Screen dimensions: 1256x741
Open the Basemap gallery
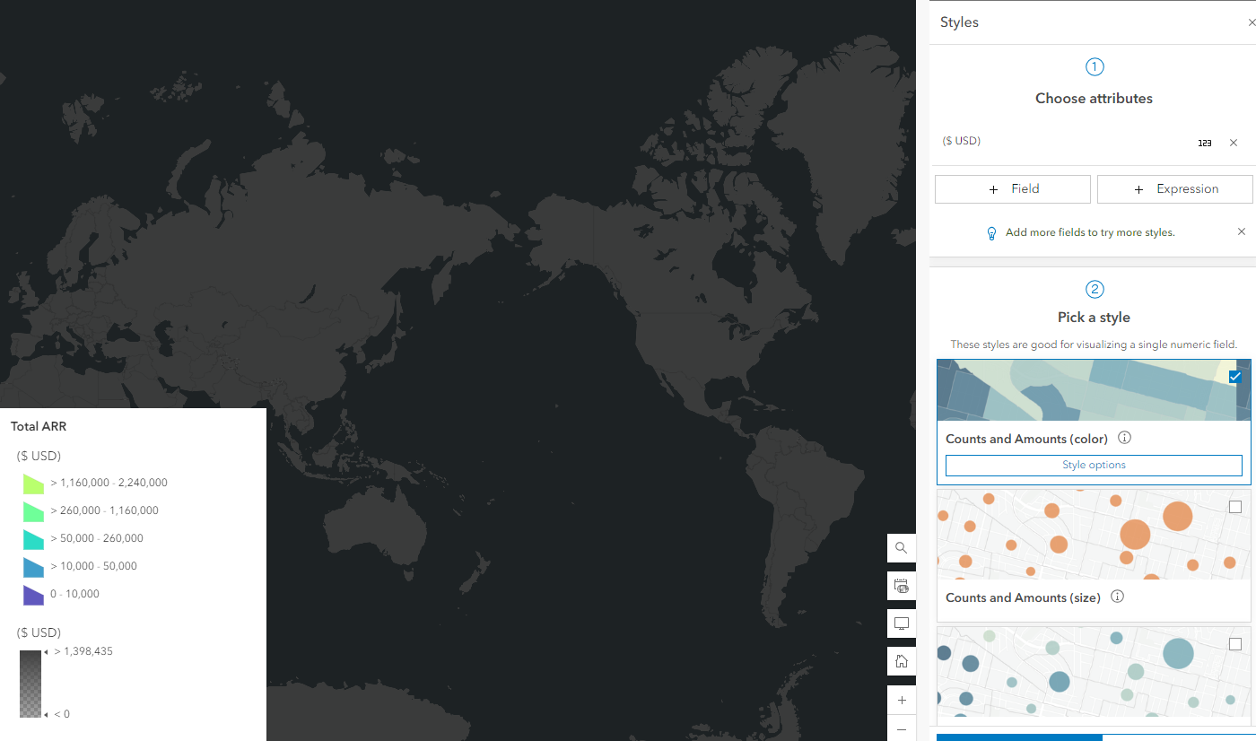[x=902, y=585]
